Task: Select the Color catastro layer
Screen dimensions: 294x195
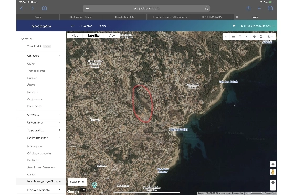Action: 31,64
